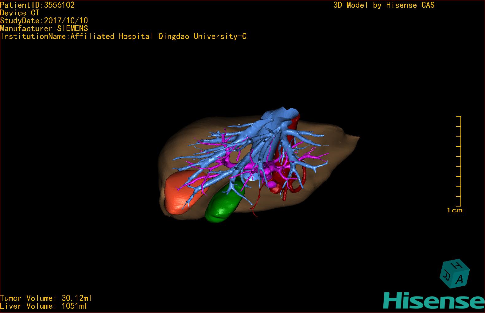
Task: Click the Liver Volume: 1051ml readout
Action: tap(44, 306)
